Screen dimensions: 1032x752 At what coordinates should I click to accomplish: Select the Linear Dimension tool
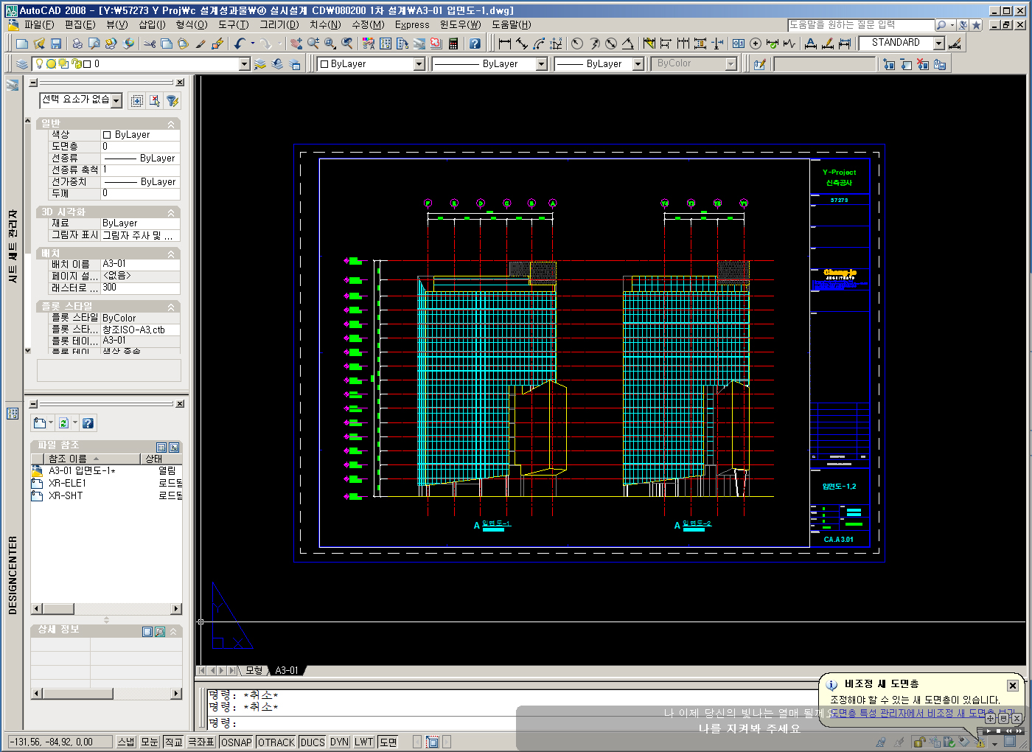pyautogui.click(x=505, y=44)
